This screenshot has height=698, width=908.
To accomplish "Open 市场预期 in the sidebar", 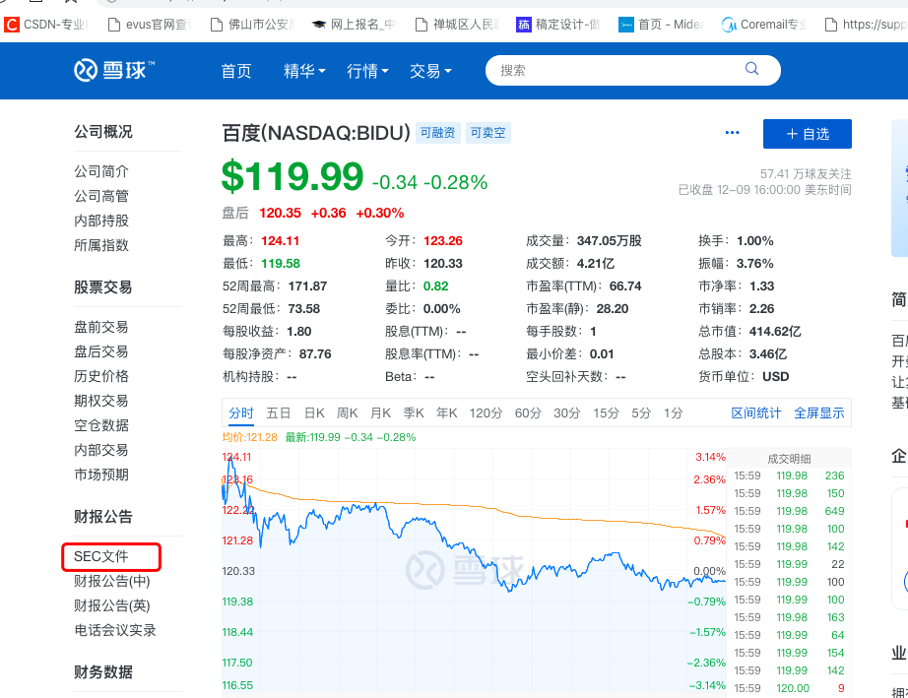I will pos(101,475).
